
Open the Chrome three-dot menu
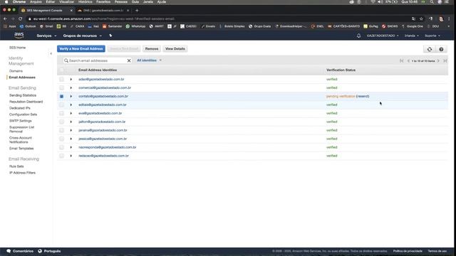coord(449,19)
